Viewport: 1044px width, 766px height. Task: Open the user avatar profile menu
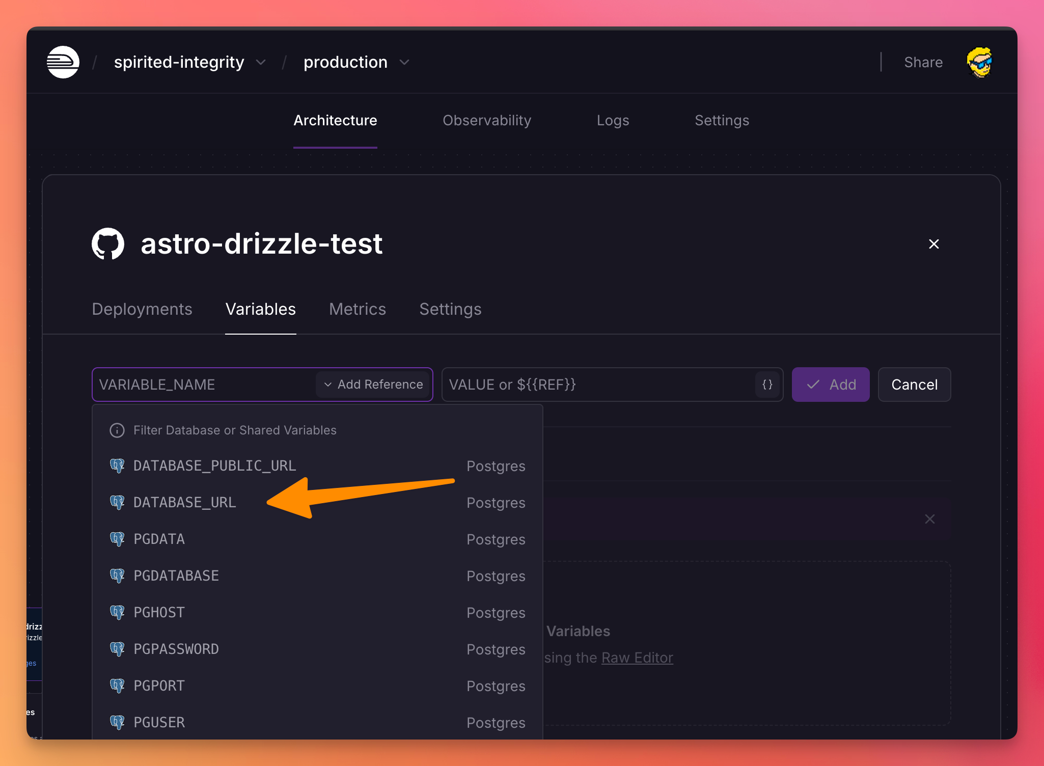click(x=979, y=62)
